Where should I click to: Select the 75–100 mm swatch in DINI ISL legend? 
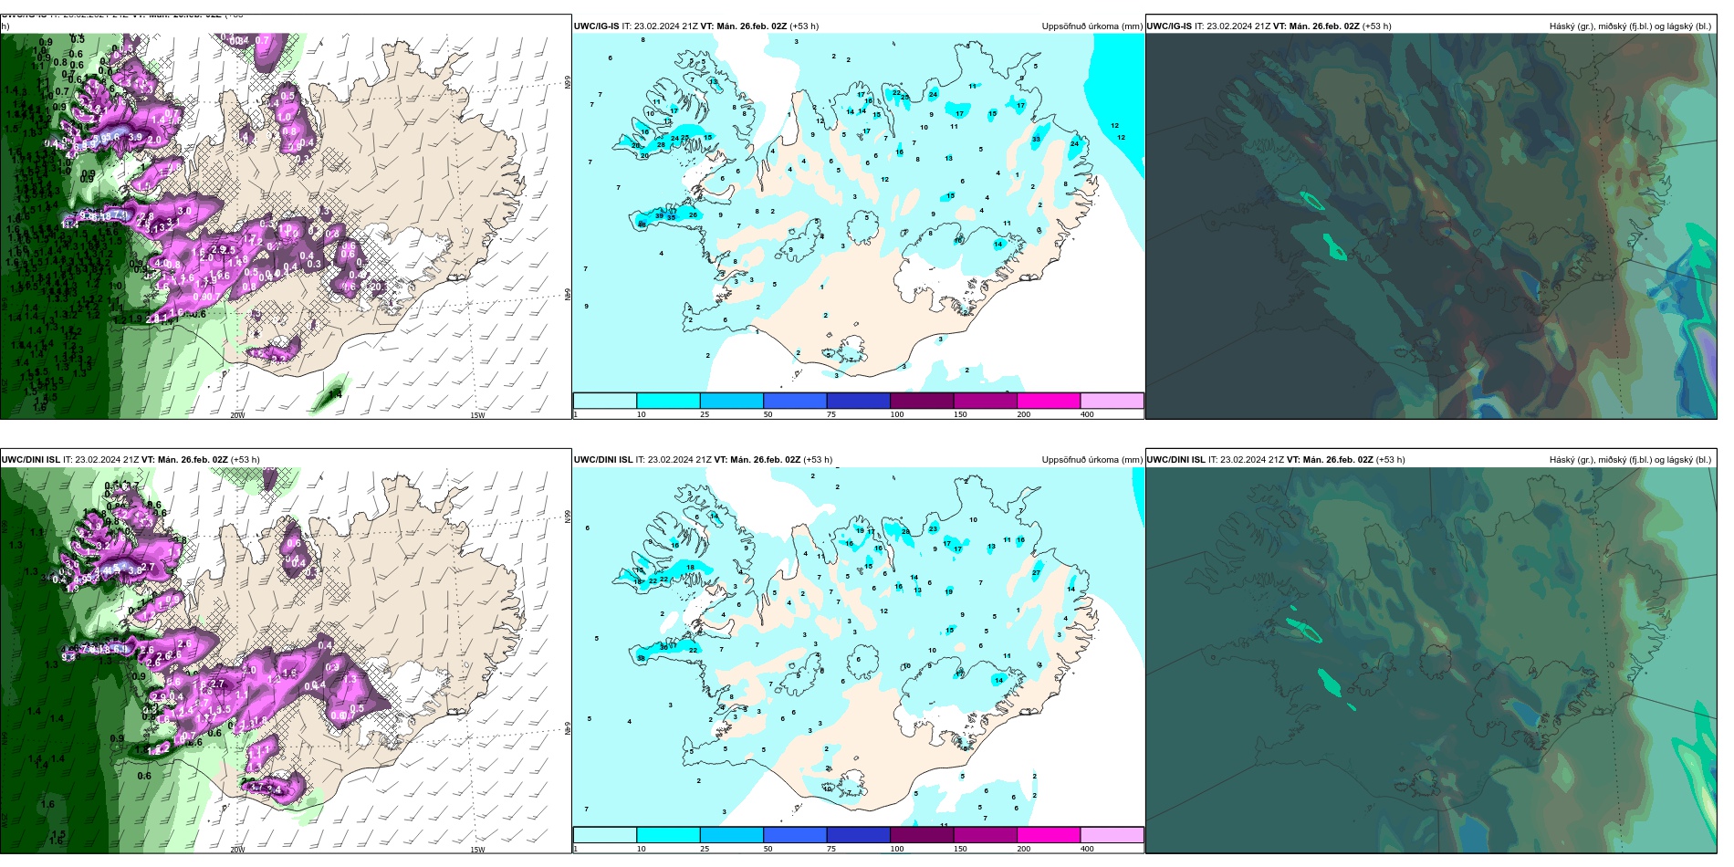pos(858,835)
